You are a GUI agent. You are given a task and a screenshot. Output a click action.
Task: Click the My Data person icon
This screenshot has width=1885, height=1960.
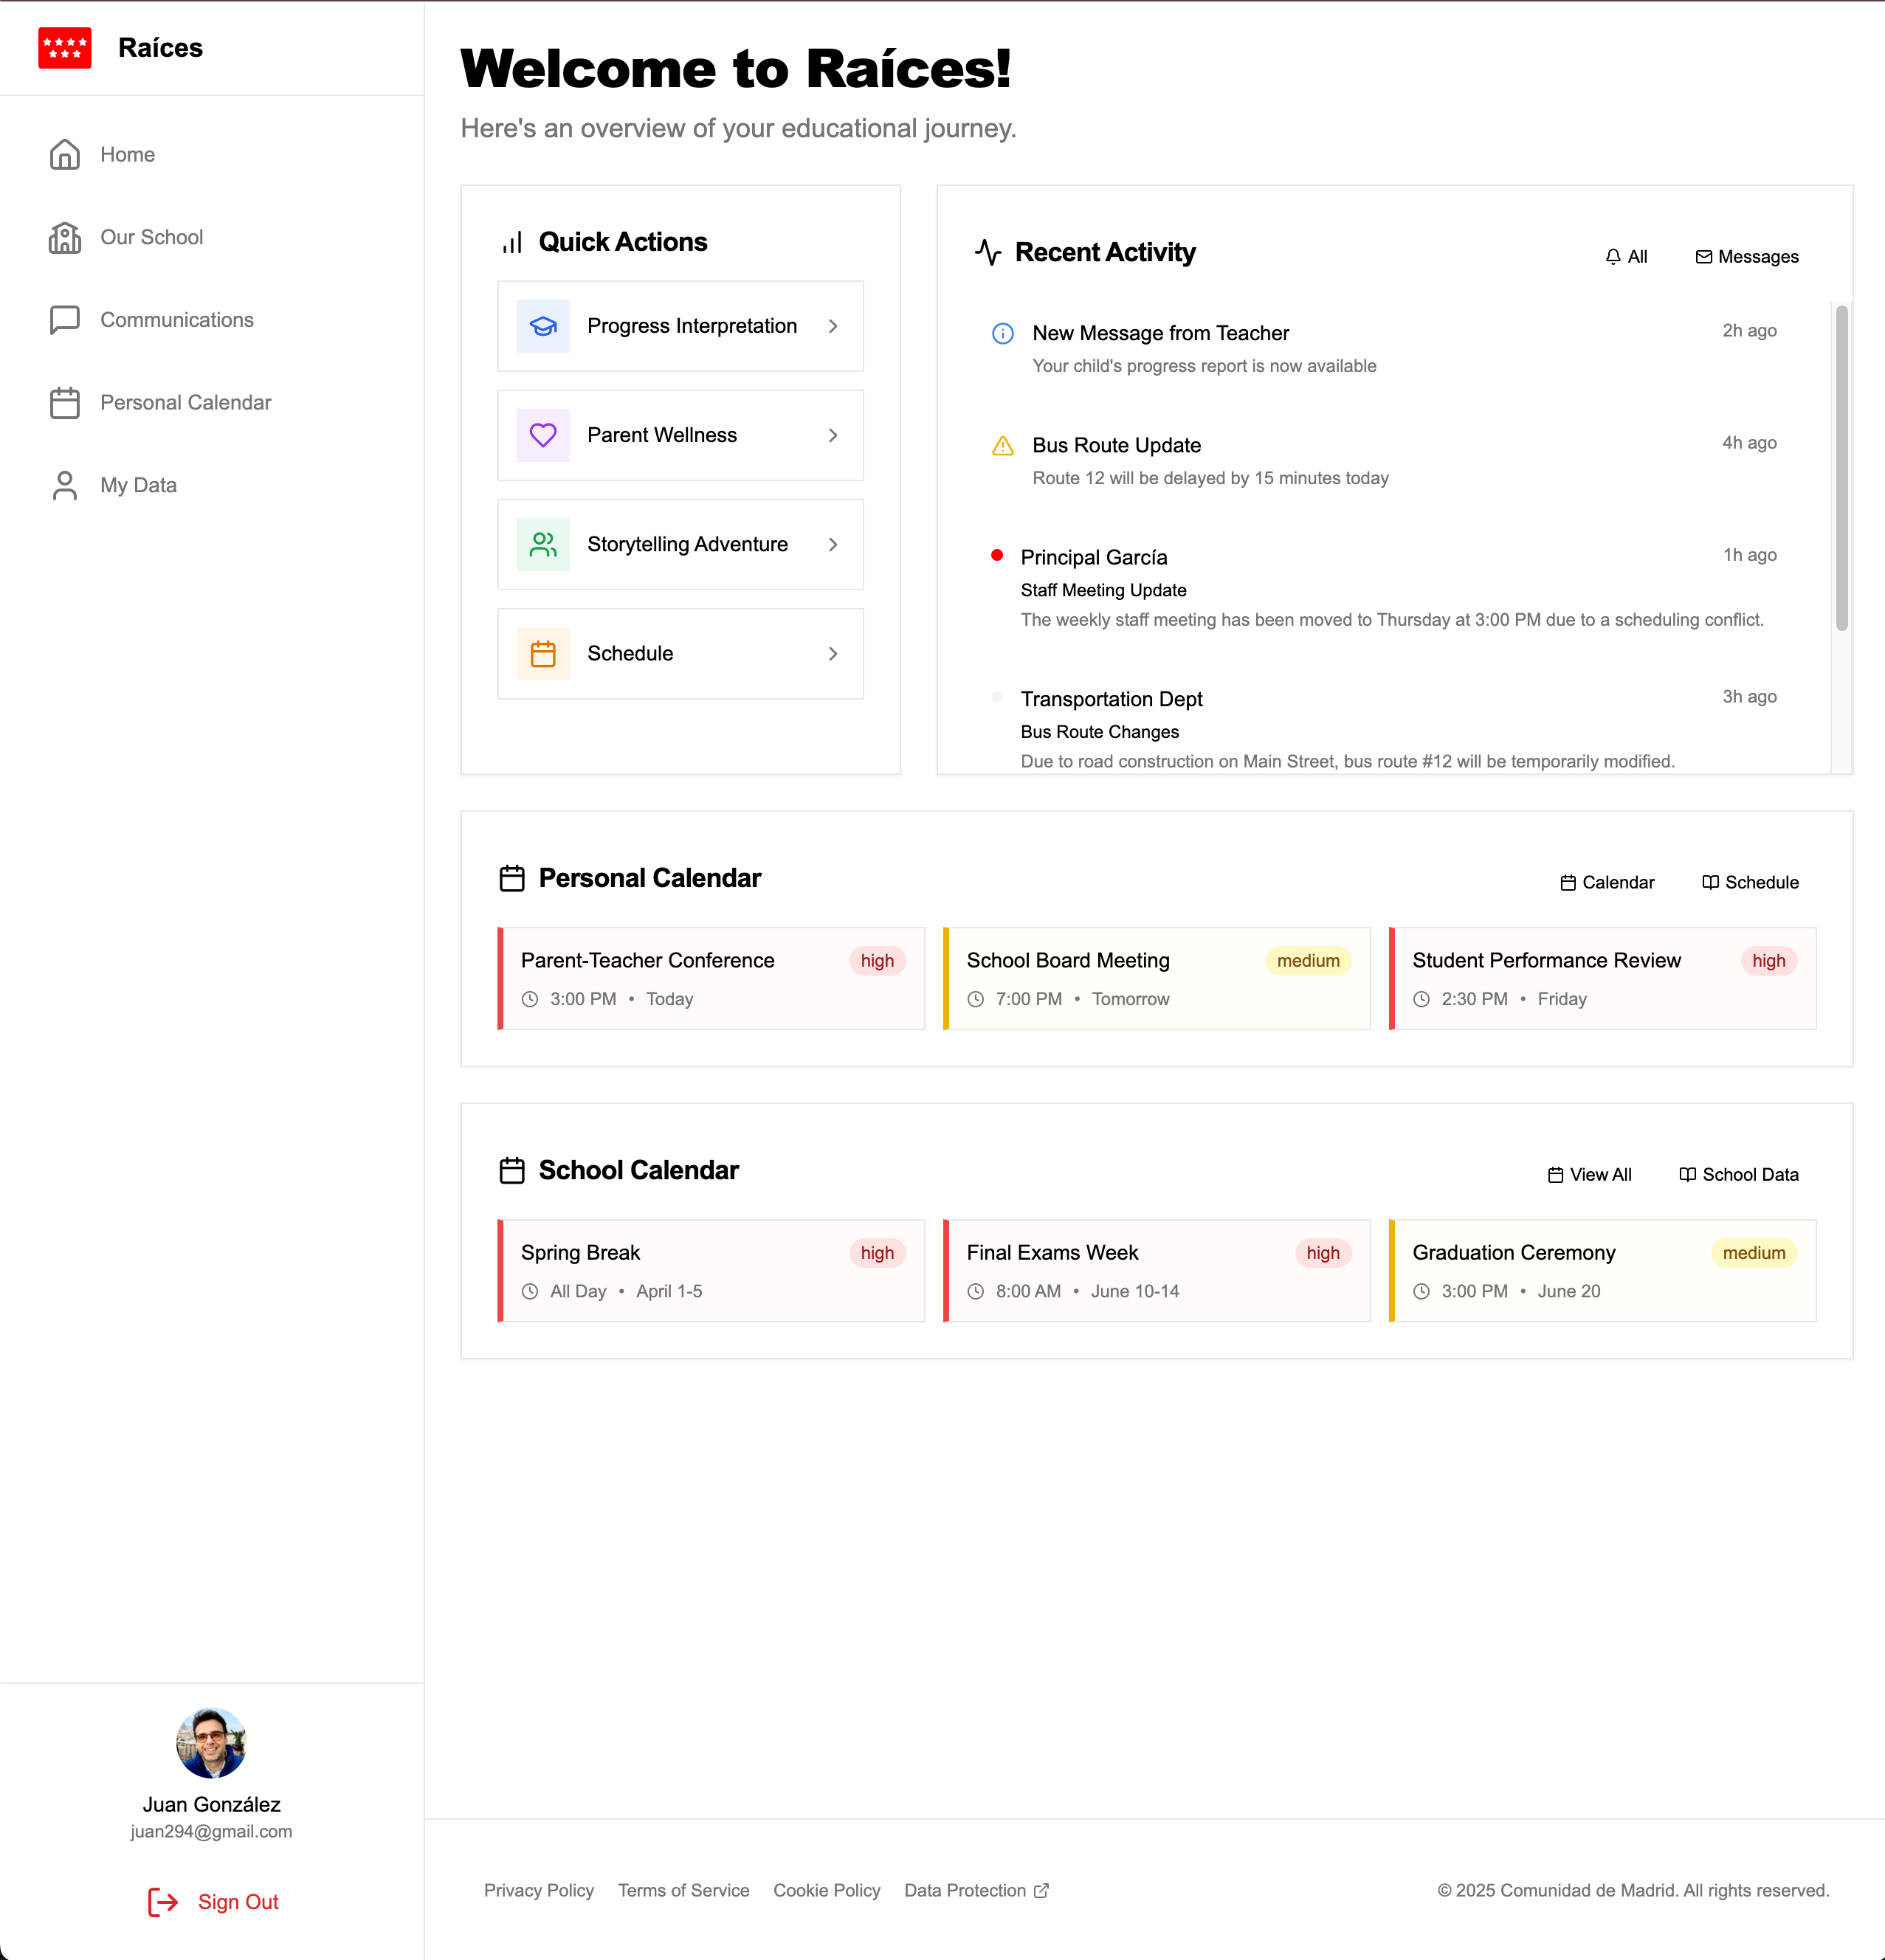click(64, 485)
